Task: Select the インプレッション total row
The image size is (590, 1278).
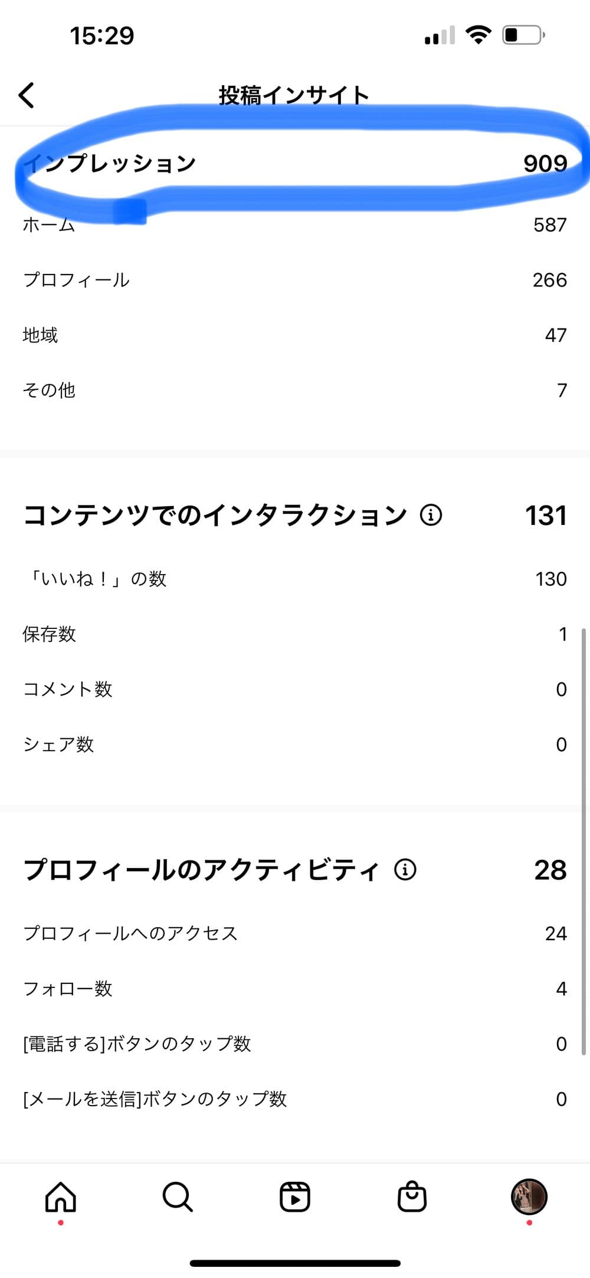Action: tap(295, 163)
